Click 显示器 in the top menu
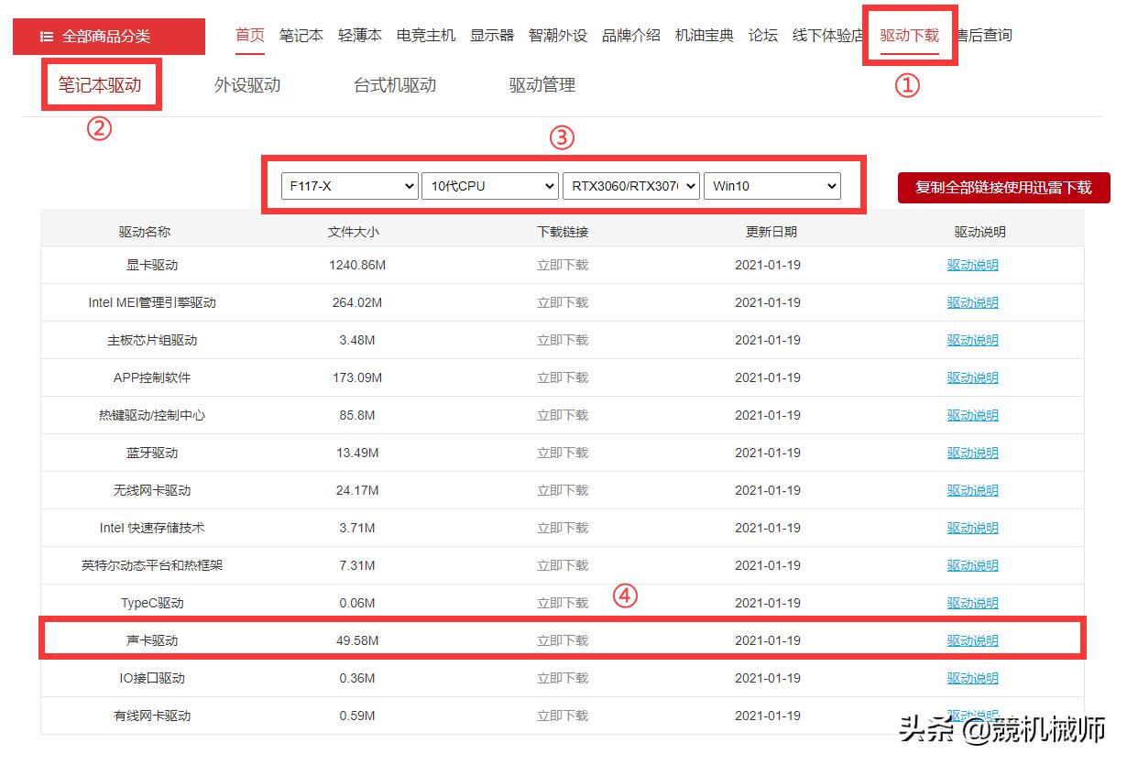This screenshot has width=1127, height=765. pyautogui.click(x=492, y=35)
